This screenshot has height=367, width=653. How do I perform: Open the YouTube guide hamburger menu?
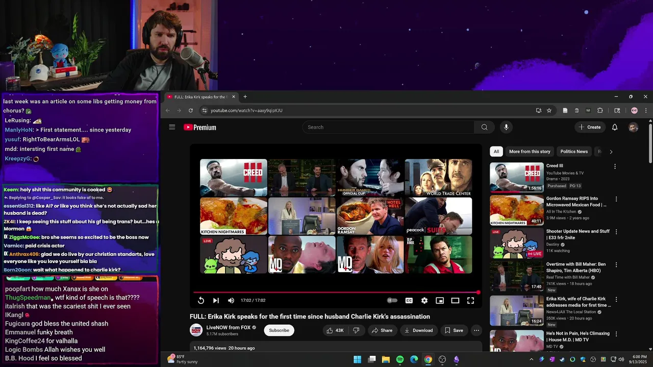pyautogui.click(x=172, y=127)
